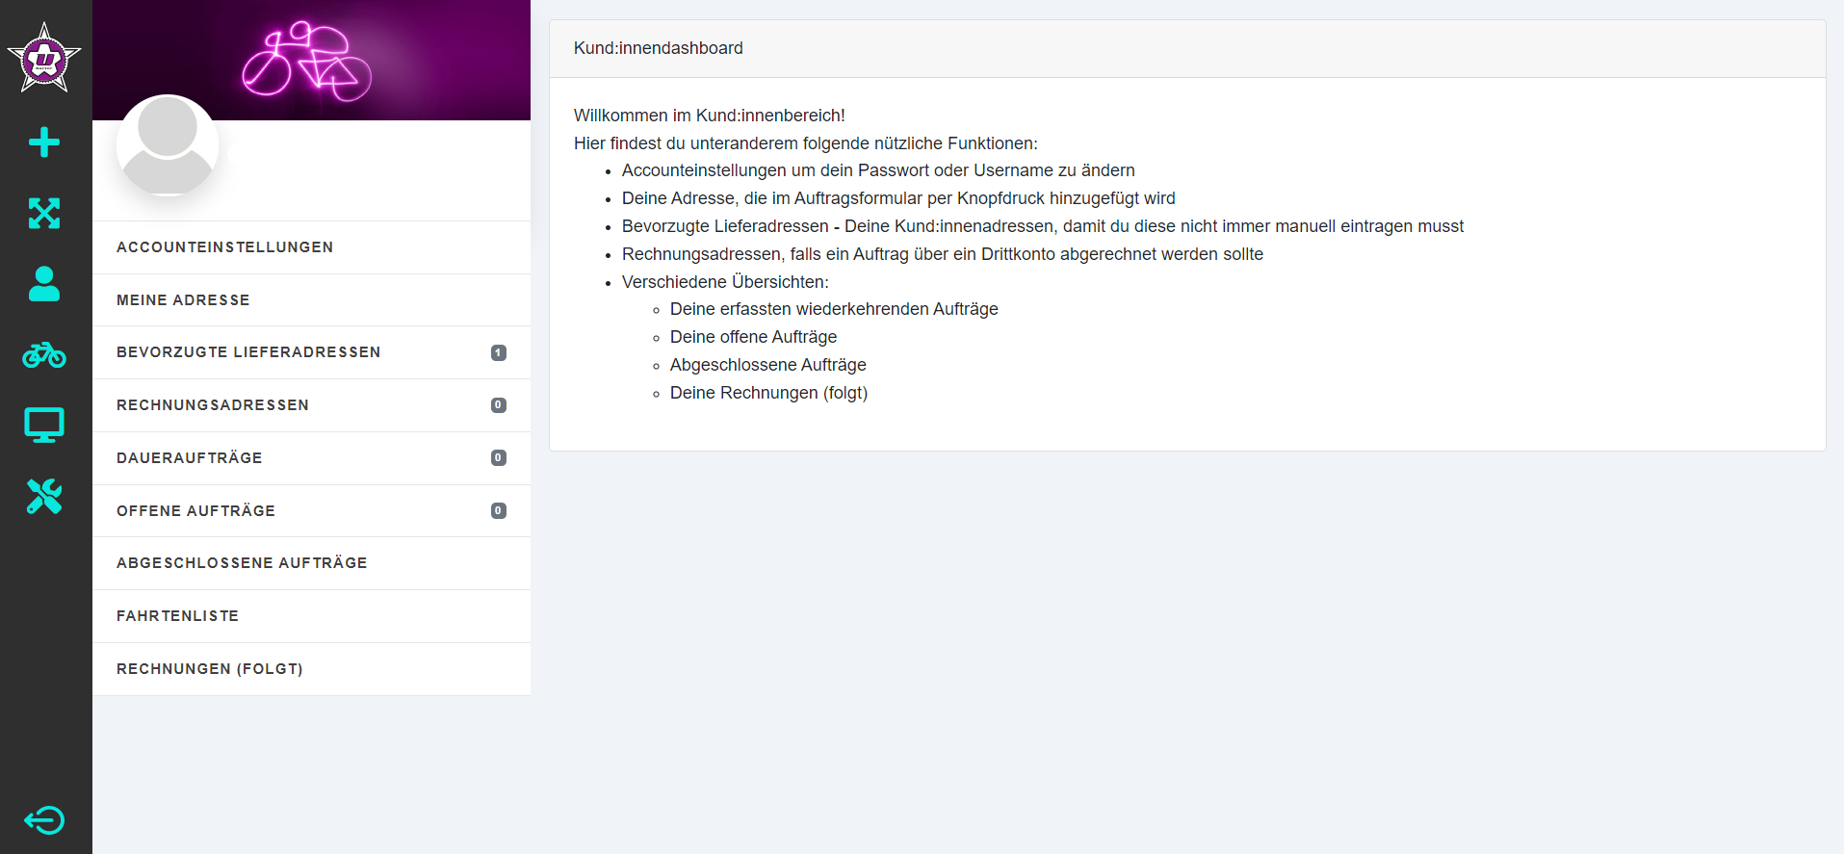This screenshot has height=854, width=1844.
Task: Open the monitor screen icon
Action: click(44, 425)
